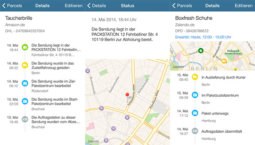Tap Editieren on the Taucherbrille screen
Image resolution: width=255 pixels, height=145 pixels.
point(74,6)
